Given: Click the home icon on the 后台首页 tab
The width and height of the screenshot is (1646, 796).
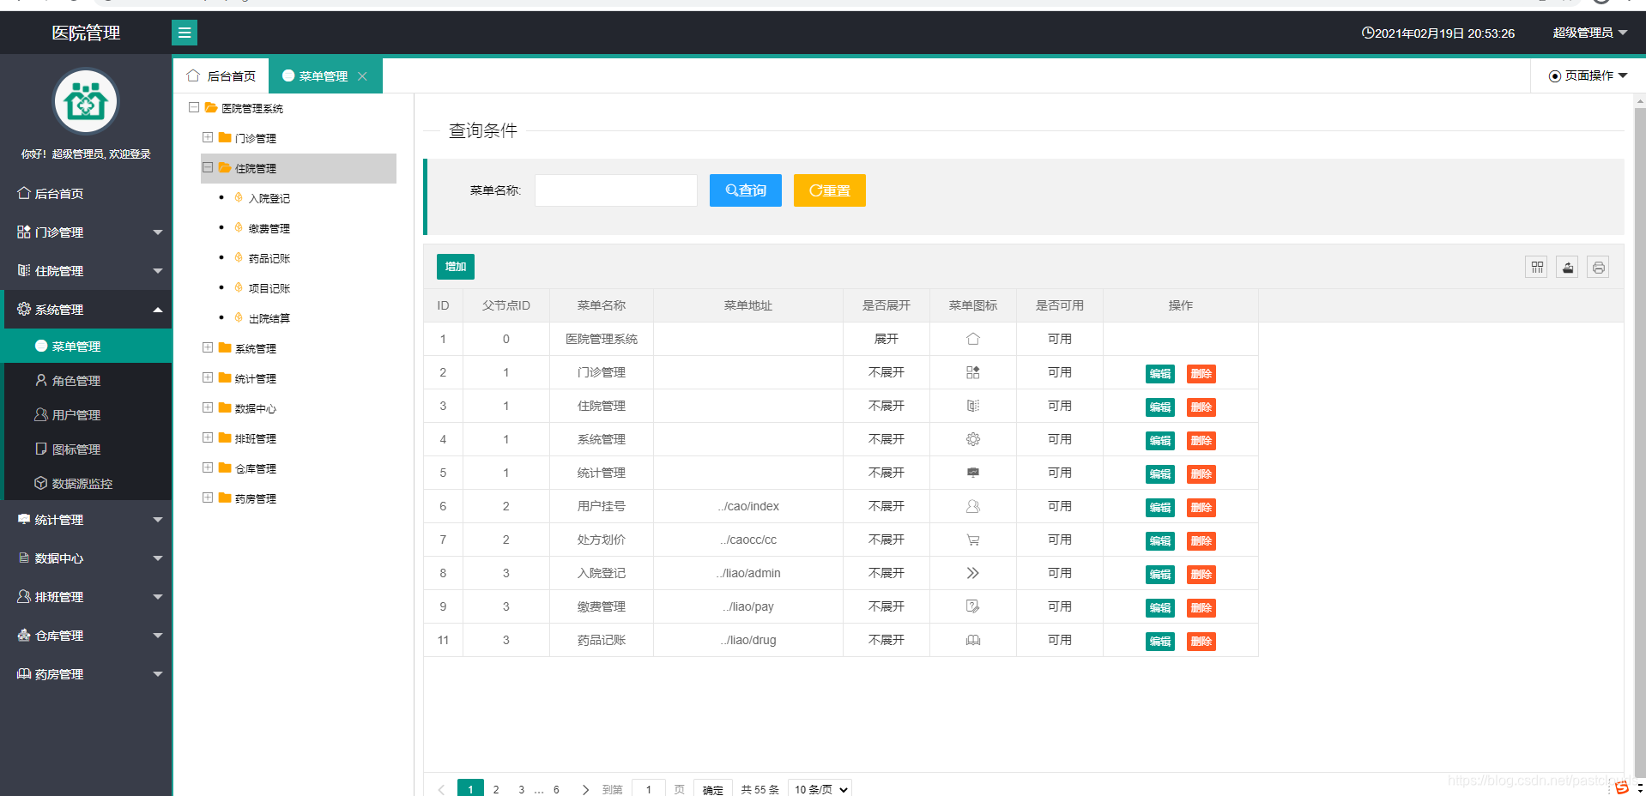Looking at the screenshot, I should pyautogui.click(x=193, y=75).
